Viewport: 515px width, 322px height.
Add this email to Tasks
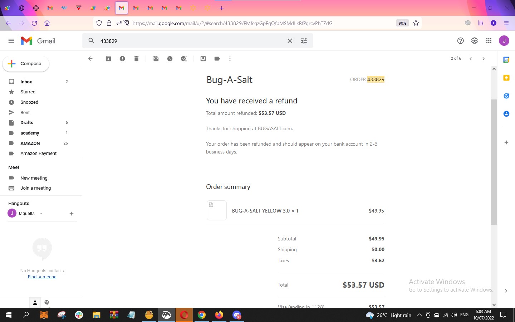[184, 59]
